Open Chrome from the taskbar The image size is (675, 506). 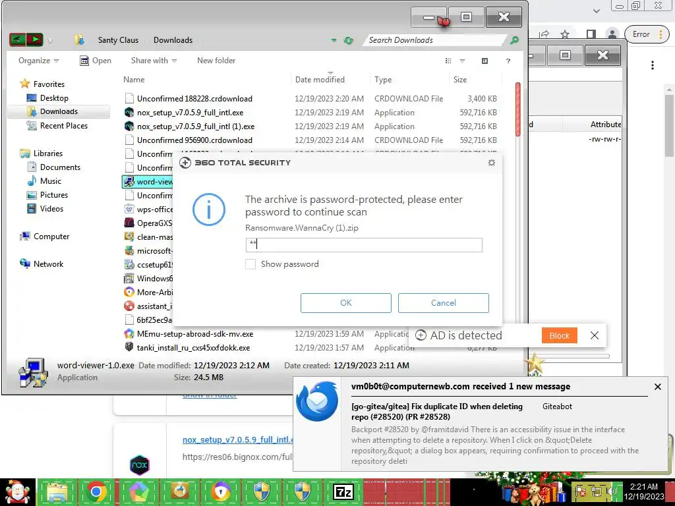[96, 492]
